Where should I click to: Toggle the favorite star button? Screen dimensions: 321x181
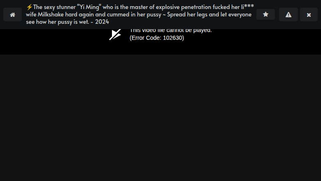click(x=265, y=14)
